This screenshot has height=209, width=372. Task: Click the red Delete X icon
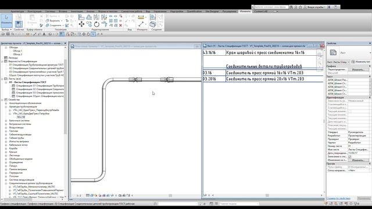[x=120, y=25]
